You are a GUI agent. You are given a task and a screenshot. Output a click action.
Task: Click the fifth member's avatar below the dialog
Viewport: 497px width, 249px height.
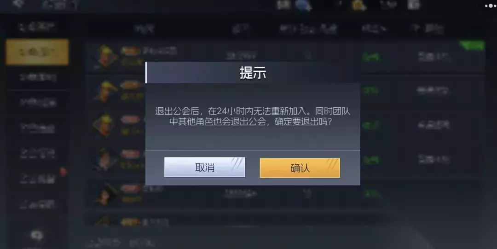point(105,193)
